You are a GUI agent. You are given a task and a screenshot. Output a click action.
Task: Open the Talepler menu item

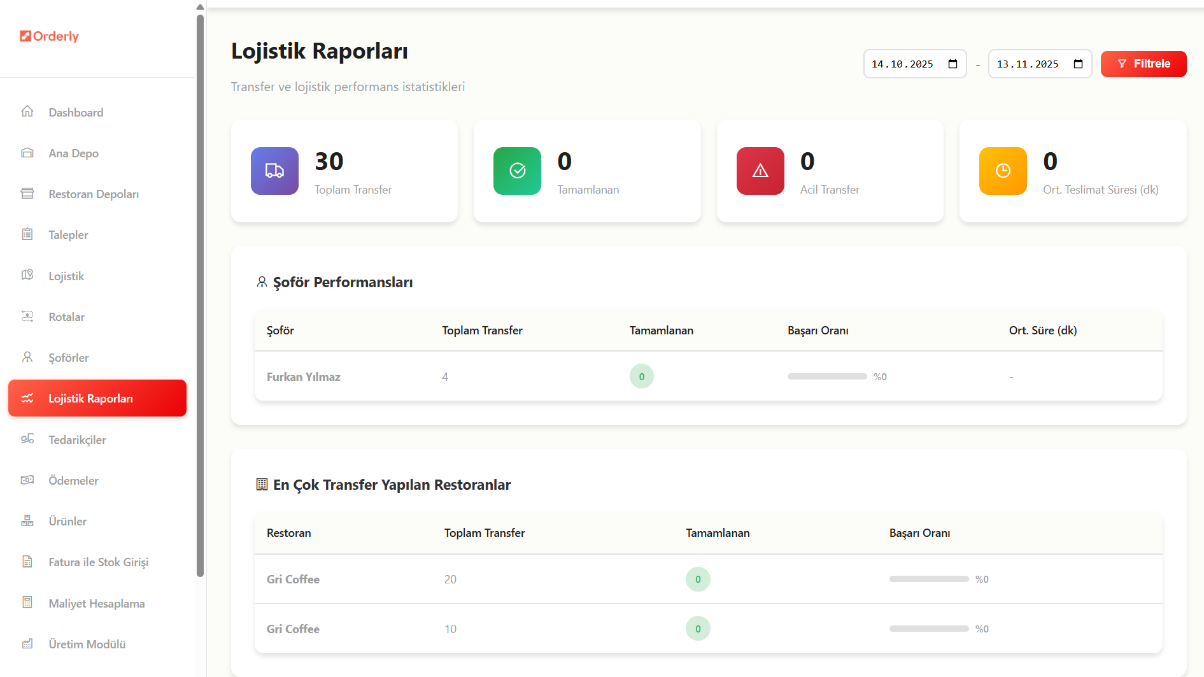click(68, 235)
